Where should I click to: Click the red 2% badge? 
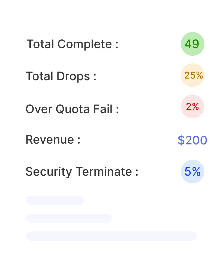click(192, 106)
